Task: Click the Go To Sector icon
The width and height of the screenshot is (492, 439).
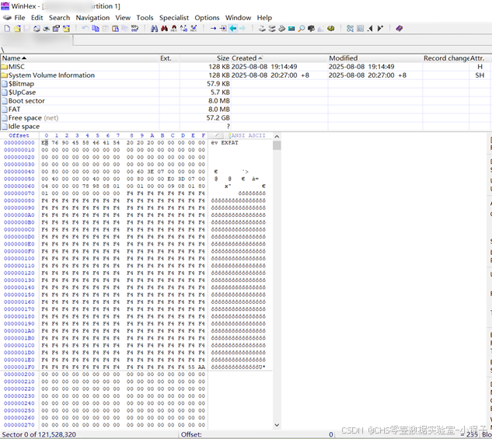Action: [223, 29]
